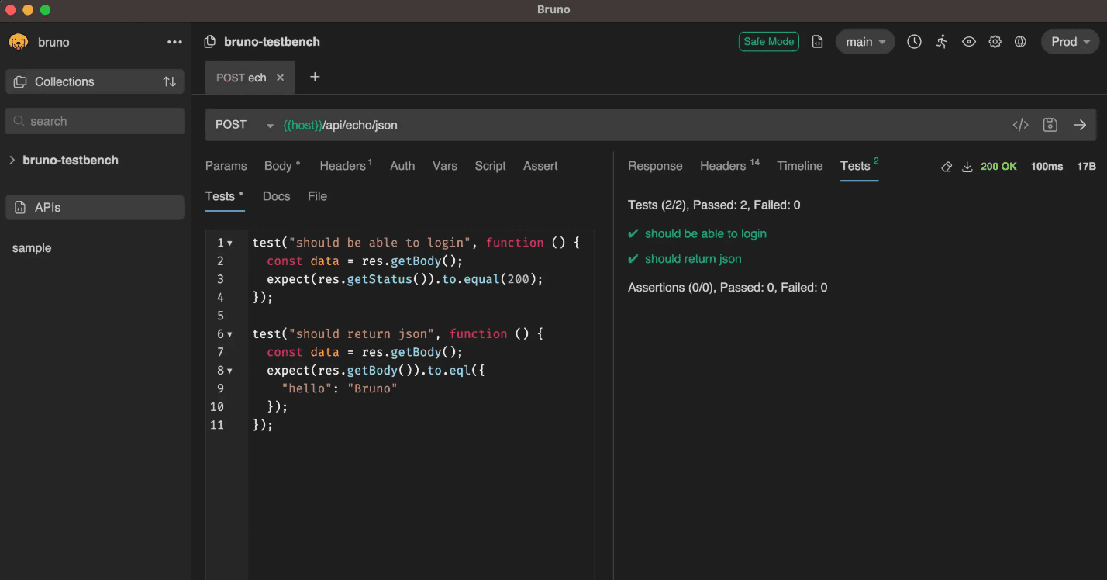Click the bruno-testbench title in header
Image resolution: width=1107 pixels, height=580 pixels.
click(x=272, y=42)
